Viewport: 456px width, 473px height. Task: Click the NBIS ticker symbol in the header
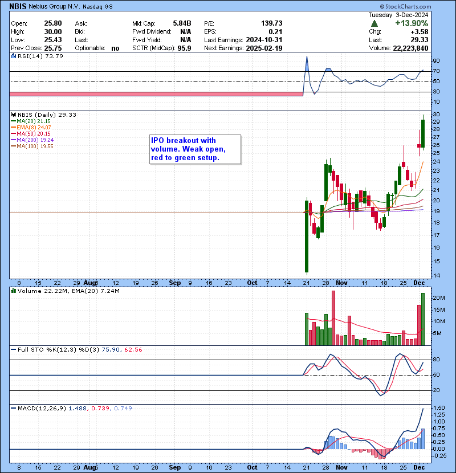[x=18, y=6]
